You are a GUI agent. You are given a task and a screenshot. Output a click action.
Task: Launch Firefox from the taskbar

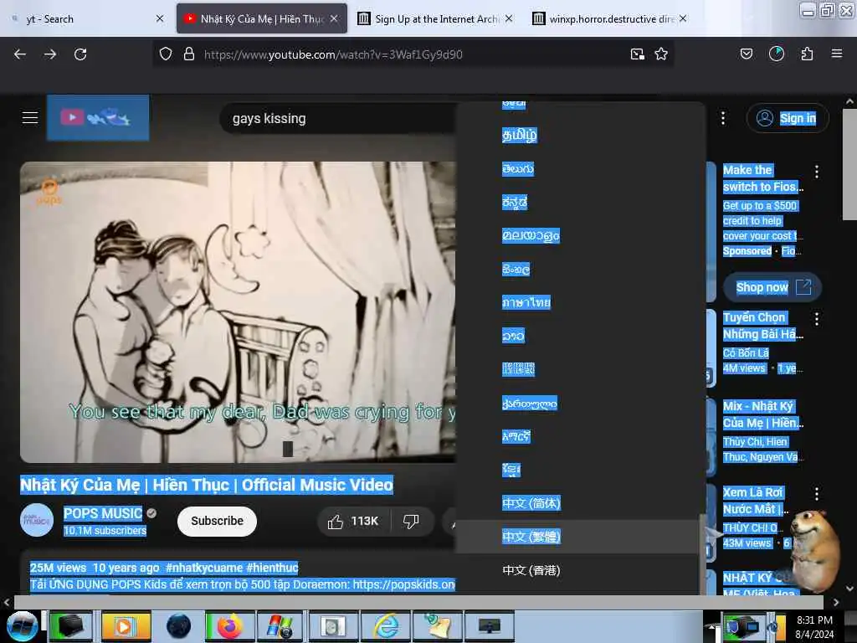[229, 626]
